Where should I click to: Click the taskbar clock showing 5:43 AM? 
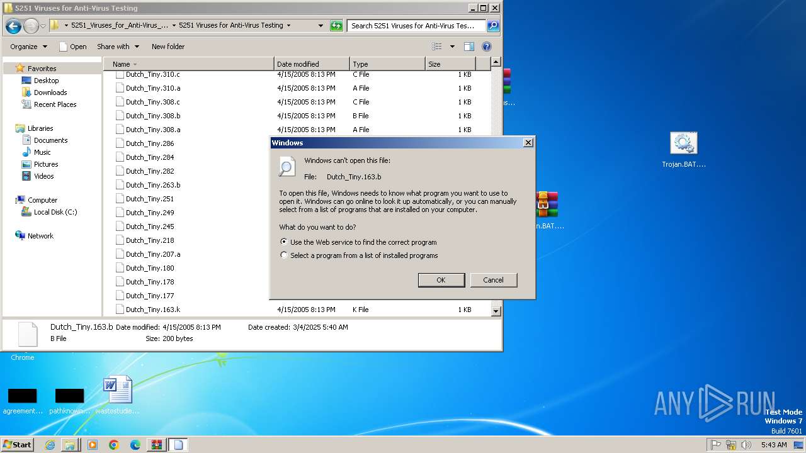point(774,445)
